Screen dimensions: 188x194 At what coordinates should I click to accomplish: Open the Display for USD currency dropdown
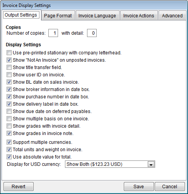(110, 164)
